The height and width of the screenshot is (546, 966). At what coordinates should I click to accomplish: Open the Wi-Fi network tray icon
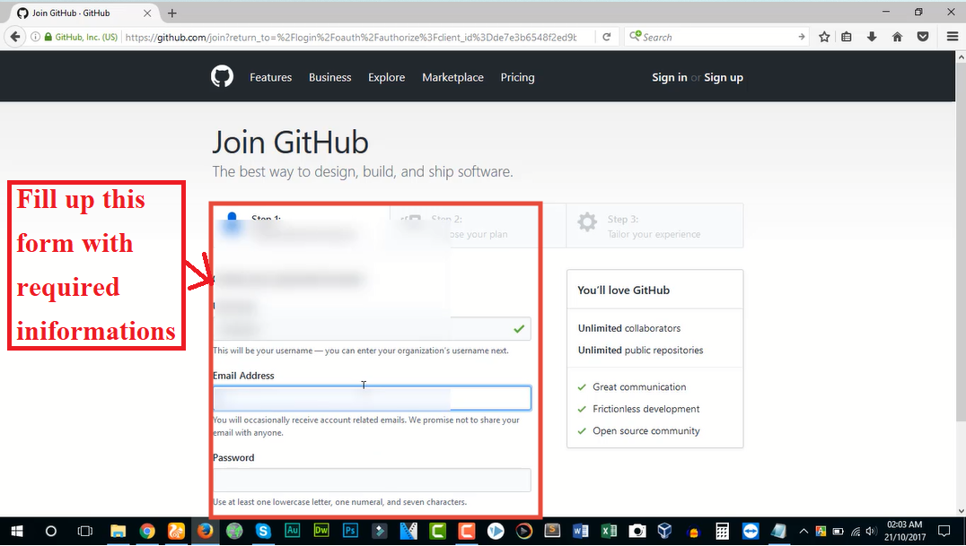tap(855, 532)
